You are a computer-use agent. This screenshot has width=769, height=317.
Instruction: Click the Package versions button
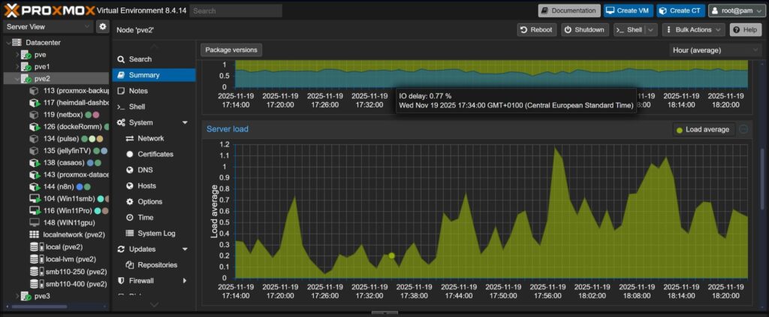231,50
